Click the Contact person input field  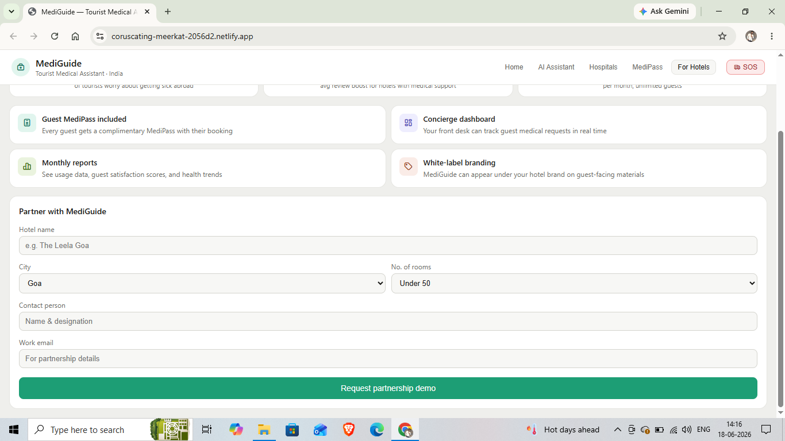388,321
